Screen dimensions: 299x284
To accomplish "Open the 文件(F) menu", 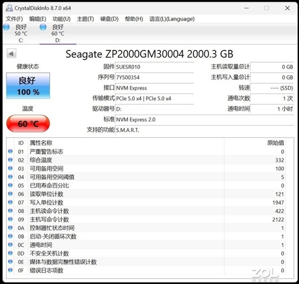I will [14, 19].
